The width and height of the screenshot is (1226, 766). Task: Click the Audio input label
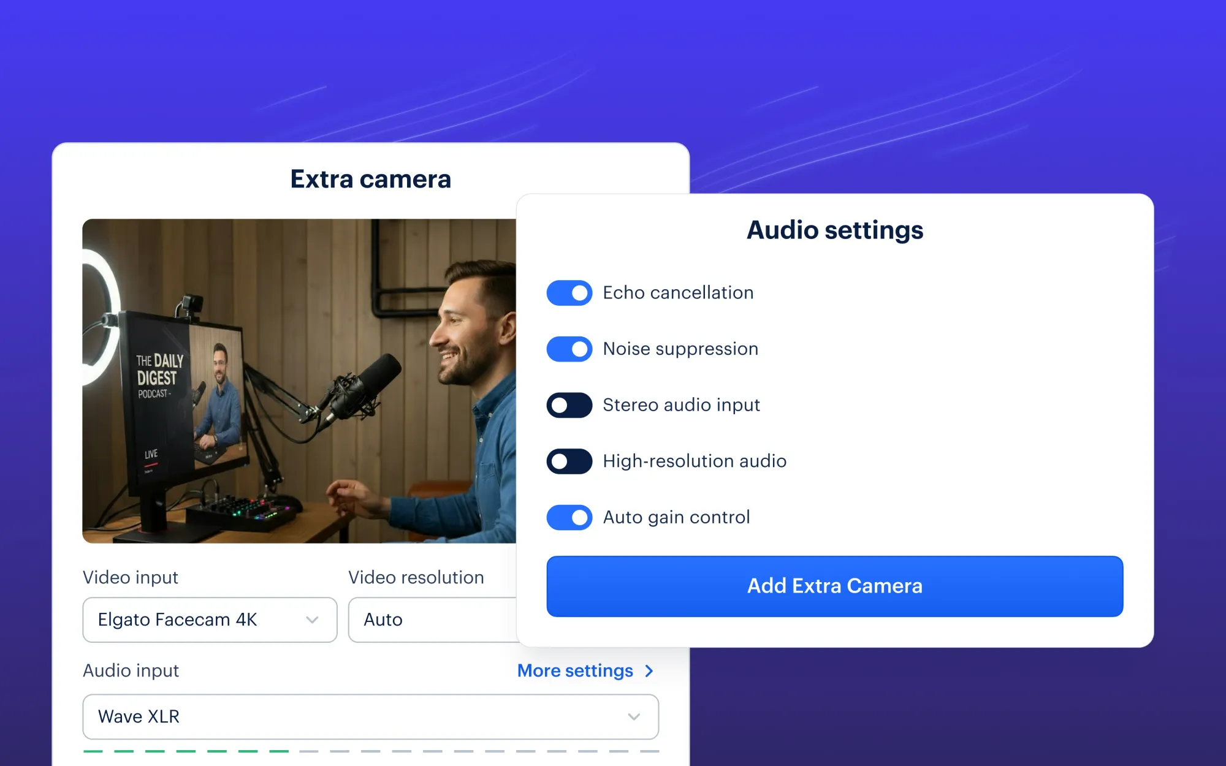[131, 670]
